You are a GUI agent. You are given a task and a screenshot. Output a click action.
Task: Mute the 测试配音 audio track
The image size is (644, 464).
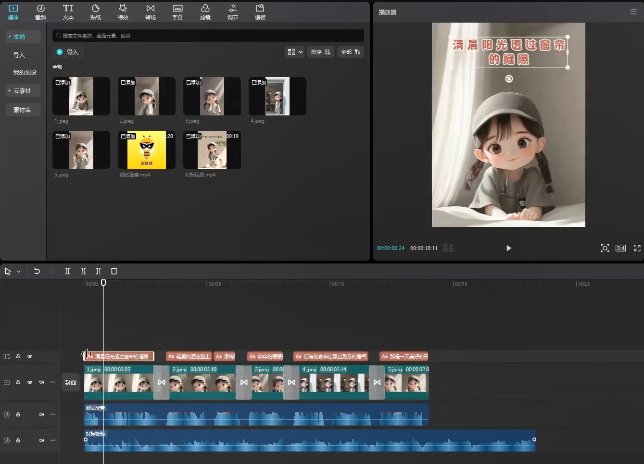point(41,414)
